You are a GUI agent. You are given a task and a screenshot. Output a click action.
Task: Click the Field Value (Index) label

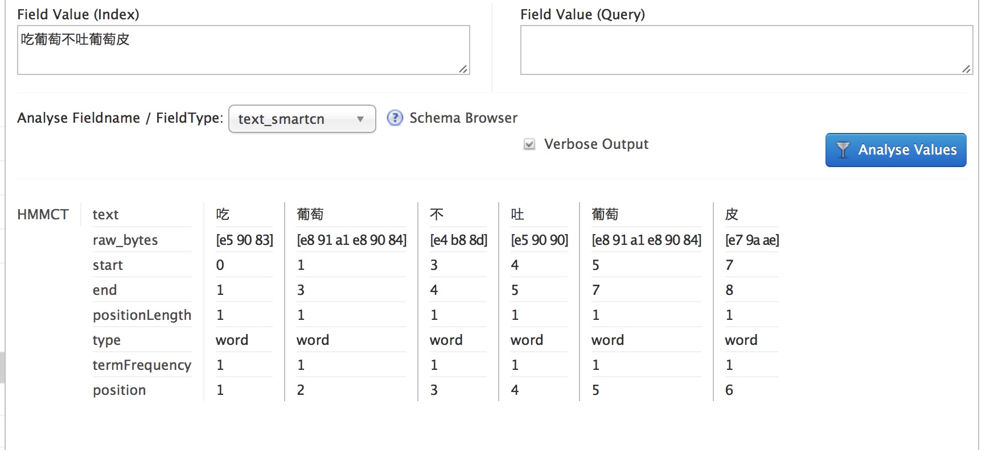[x=78, y=14]
